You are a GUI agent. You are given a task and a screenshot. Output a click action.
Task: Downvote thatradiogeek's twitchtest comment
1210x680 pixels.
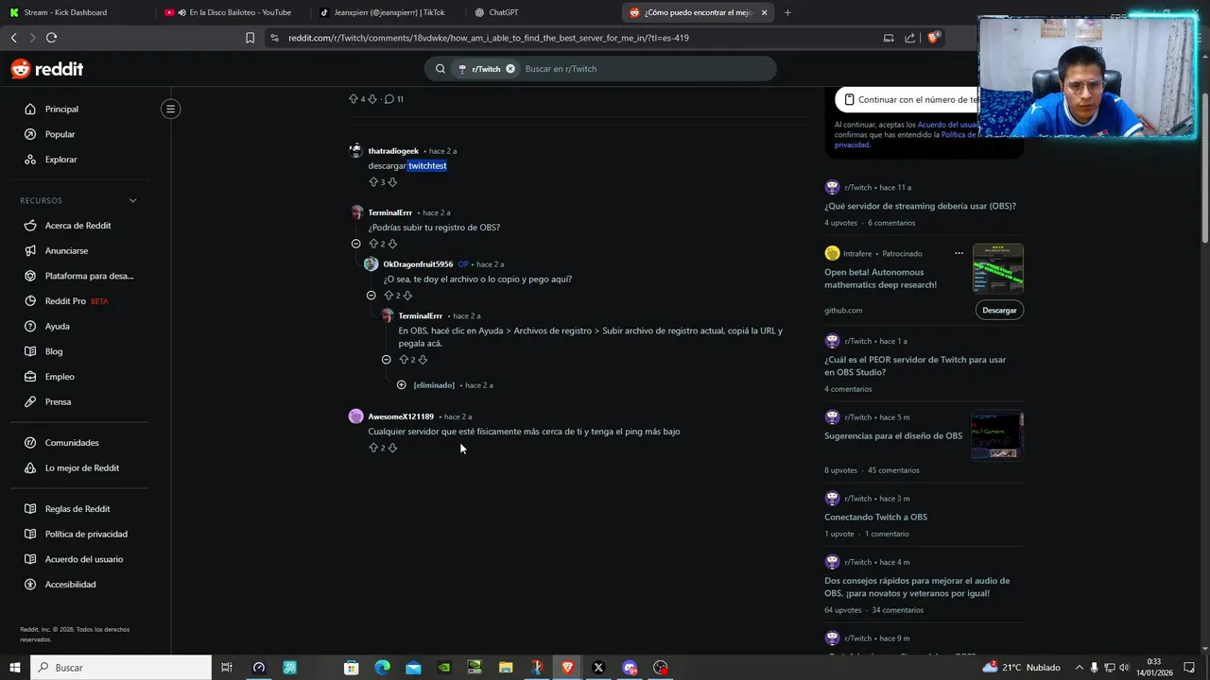392,182
